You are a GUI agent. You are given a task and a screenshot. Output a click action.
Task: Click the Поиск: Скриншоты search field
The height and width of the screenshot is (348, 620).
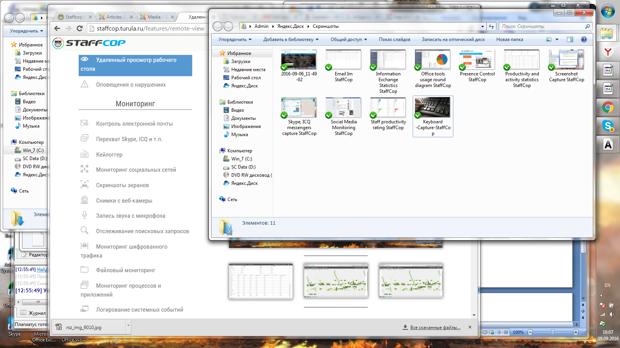(x=542, y=26)
